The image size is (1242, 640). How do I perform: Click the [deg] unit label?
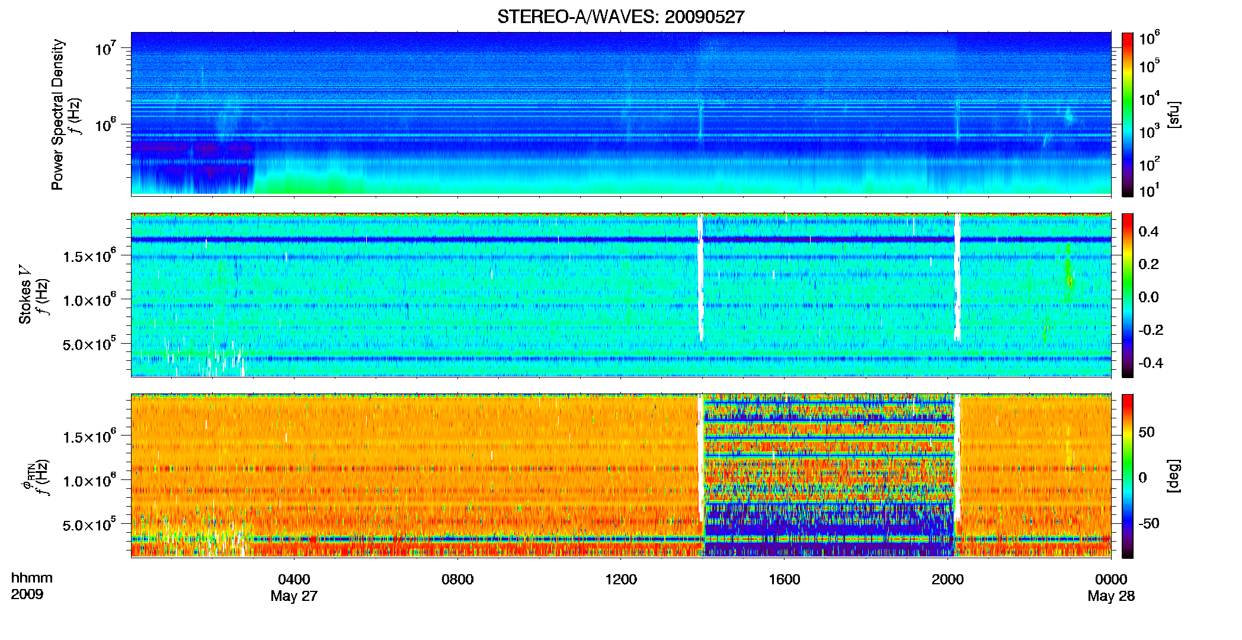(x=1174, y=476)
